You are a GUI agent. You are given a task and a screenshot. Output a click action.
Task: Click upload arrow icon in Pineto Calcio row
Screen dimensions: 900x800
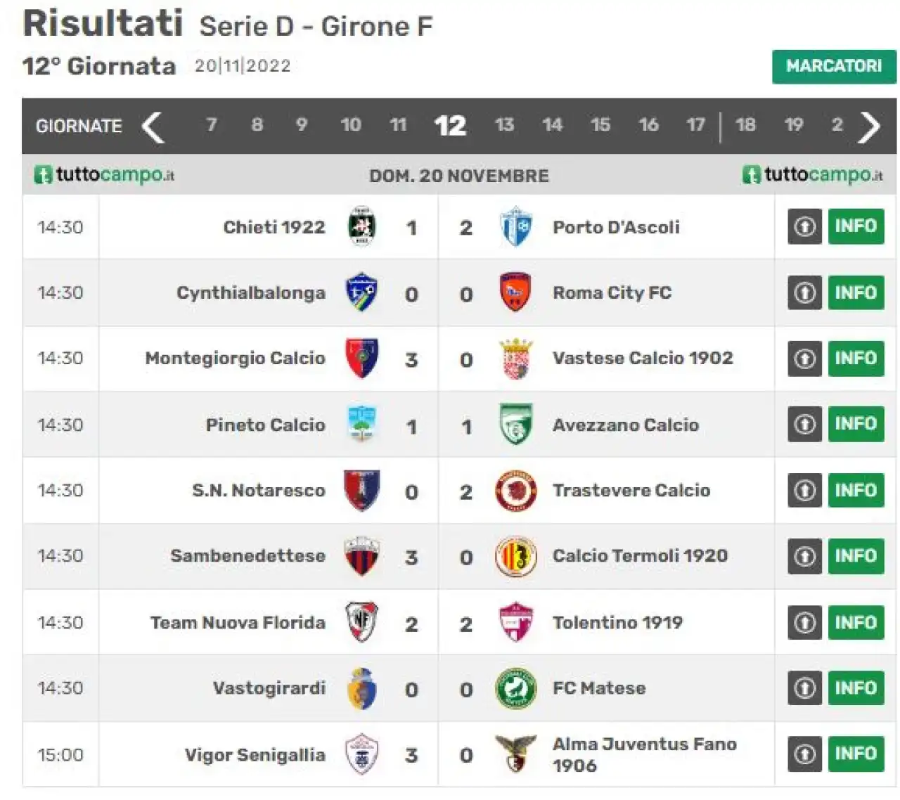(x=805, y=424)
